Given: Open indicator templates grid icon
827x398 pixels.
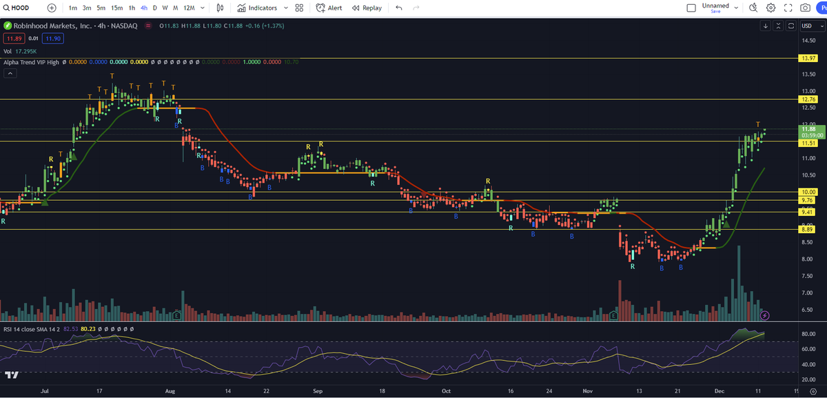Looking at the screenshot, I should tap(298, 8).
